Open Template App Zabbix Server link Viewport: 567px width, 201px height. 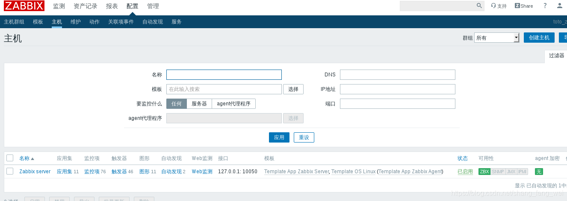[297, 172]
